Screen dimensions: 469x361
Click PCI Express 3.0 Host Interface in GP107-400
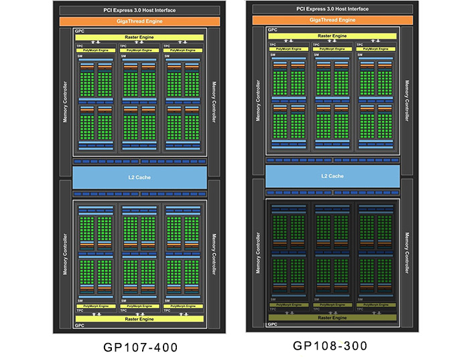(139, 10)
